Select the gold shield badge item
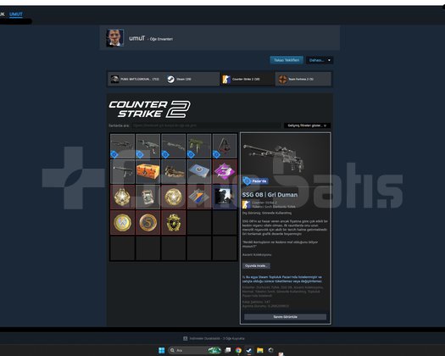Image resolution: width=445 pixels, height=356 pixels. click(174, 223)
